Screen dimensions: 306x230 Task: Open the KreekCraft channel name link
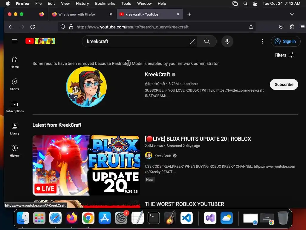pyautogui.click(x=157, y=75)
